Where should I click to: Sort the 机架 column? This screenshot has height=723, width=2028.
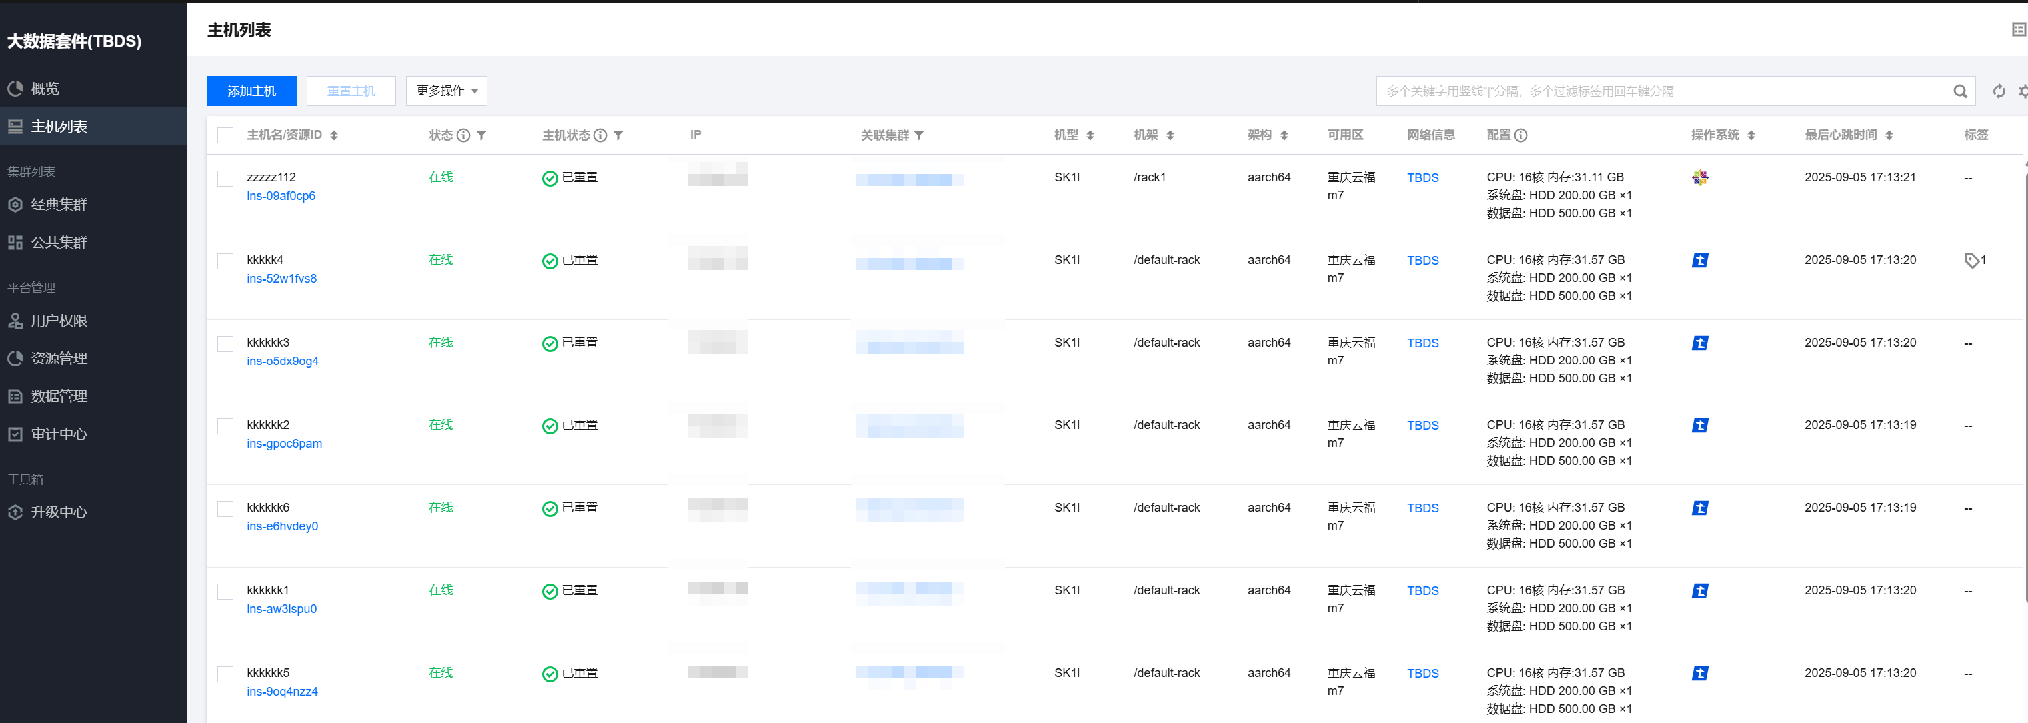pos(1170,135)
